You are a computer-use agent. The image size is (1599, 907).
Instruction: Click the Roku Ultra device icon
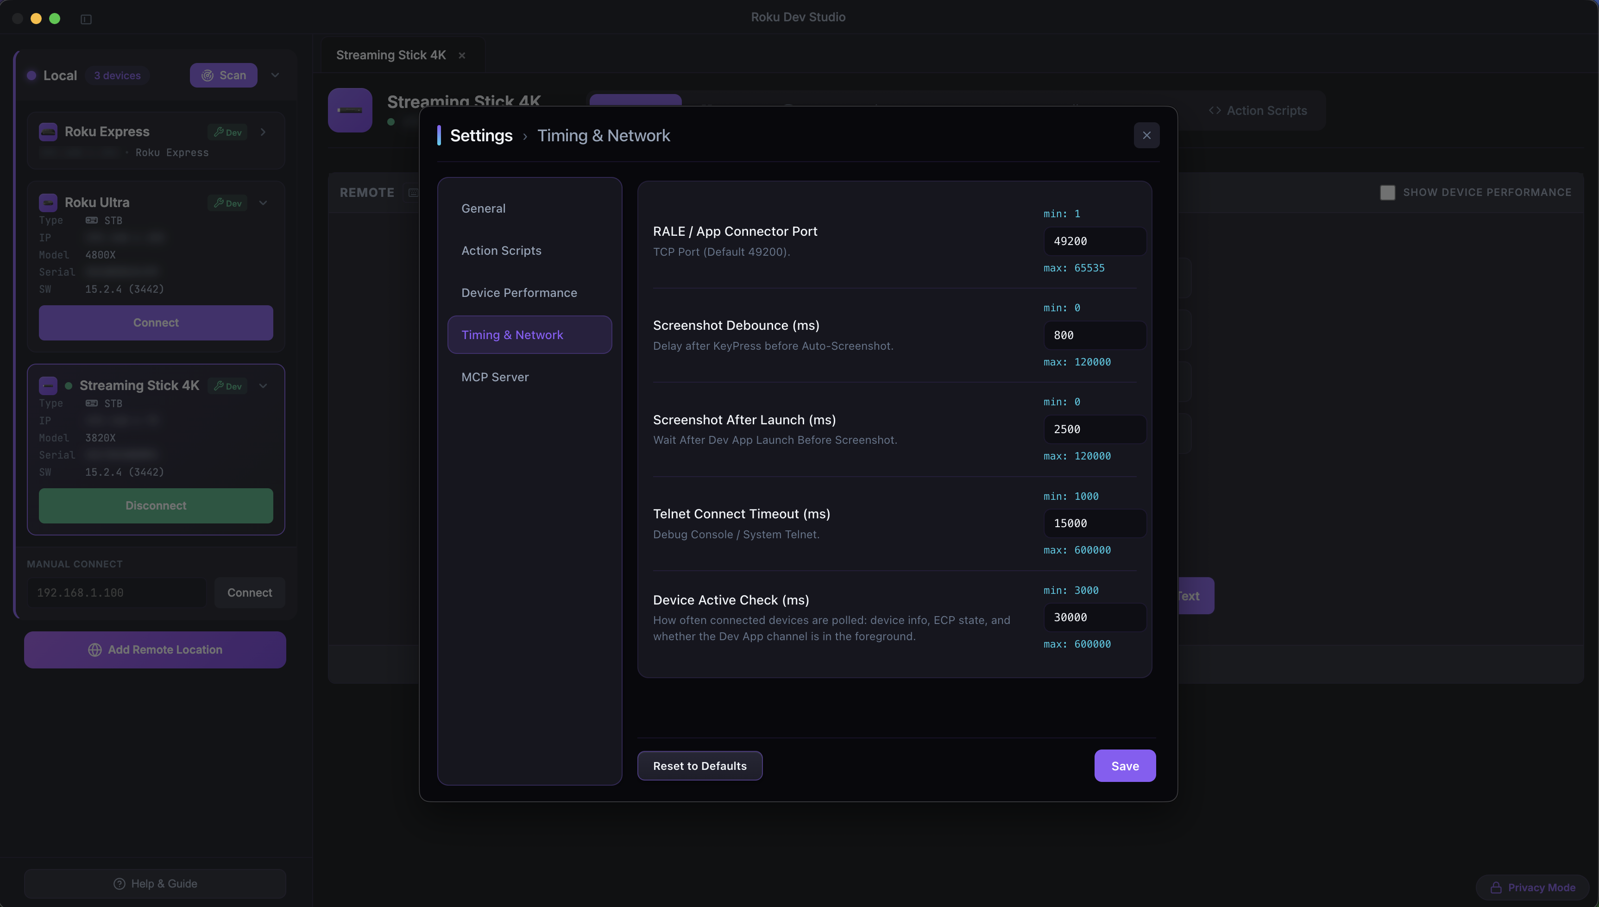pos(48,202)
